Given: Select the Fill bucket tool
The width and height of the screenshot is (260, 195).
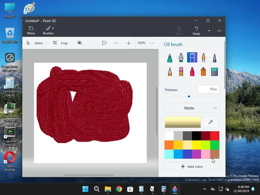Looking at the screenshot, I should (x=215, y=72).
